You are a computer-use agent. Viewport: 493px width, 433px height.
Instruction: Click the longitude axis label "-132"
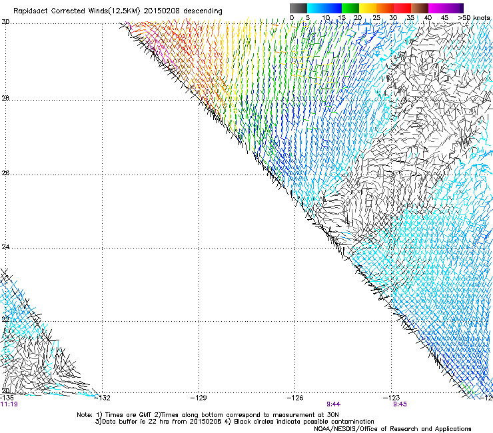click(x=102, y=398)
